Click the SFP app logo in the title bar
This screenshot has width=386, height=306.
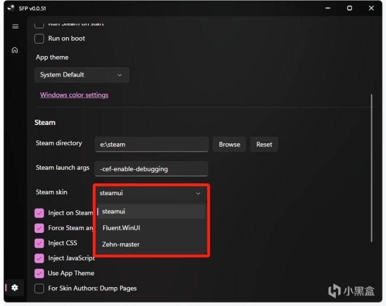11,8
